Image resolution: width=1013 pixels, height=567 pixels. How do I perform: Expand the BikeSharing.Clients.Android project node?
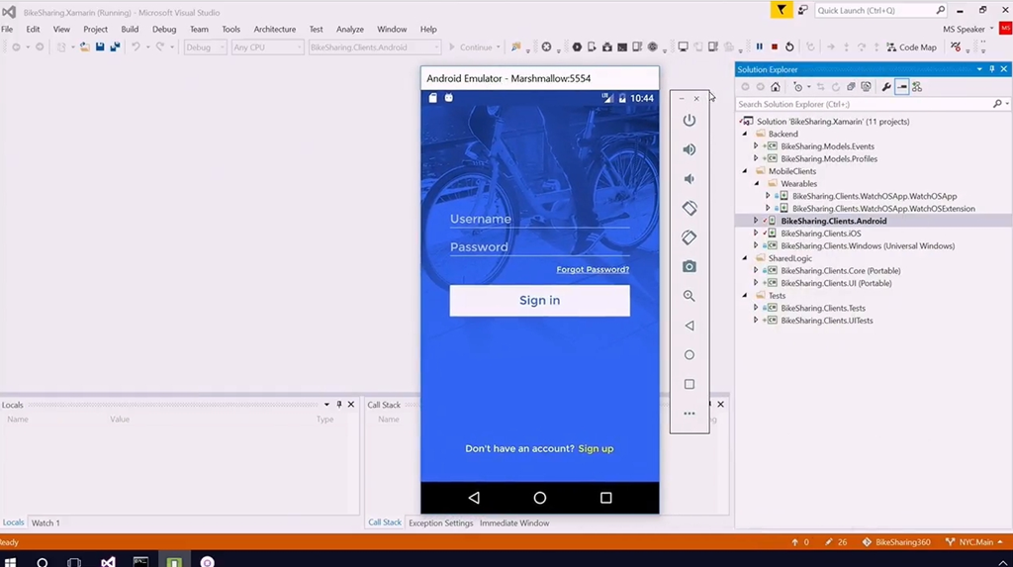(x=756, y=221)
